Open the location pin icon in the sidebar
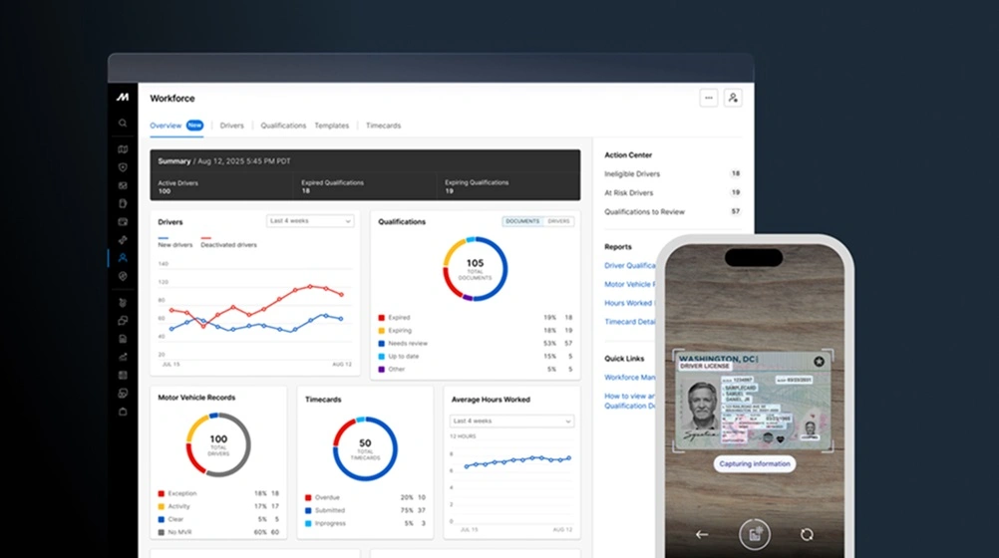999x558 pixels. pyautogui.click(x=123, y=276)
